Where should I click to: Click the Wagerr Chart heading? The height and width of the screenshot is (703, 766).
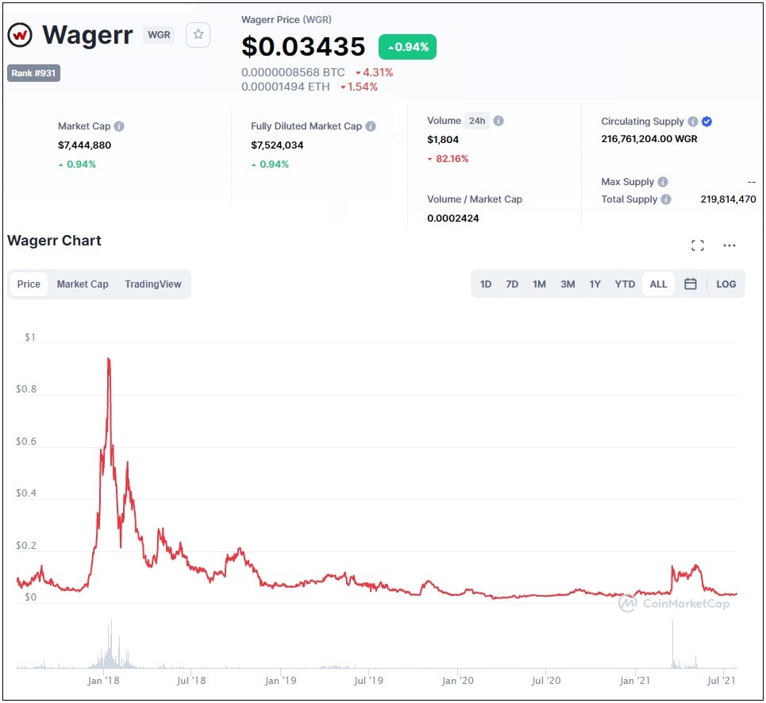pyautogui.click(x=54, y=241)
